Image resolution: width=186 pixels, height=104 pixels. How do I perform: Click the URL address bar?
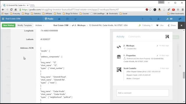click(82, 10)
